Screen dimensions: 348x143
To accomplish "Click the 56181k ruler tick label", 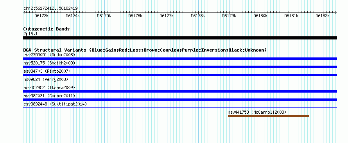I will tap(292, 16).
